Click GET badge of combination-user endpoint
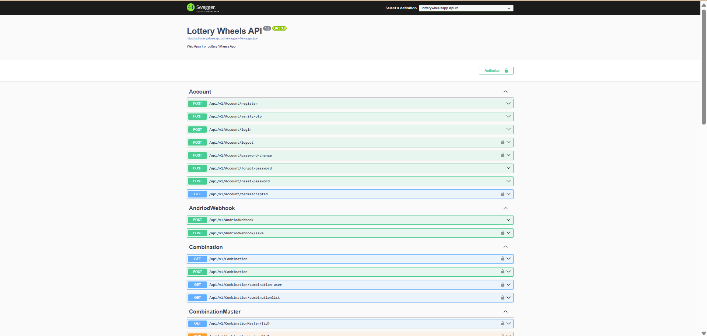The image size is (707, 336). [197, 285]
